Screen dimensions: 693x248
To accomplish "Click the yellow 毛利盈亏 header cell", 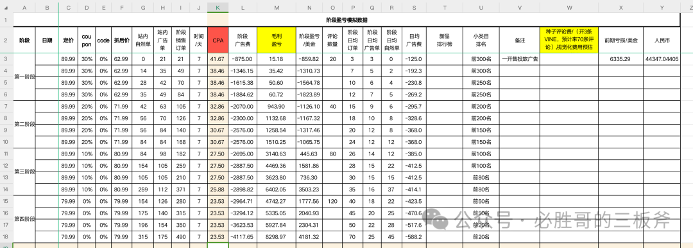I will (277, 40).
